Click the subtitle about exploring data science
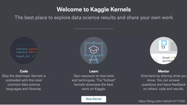Screen dimensions: 187x105 (x=93, y=17)
